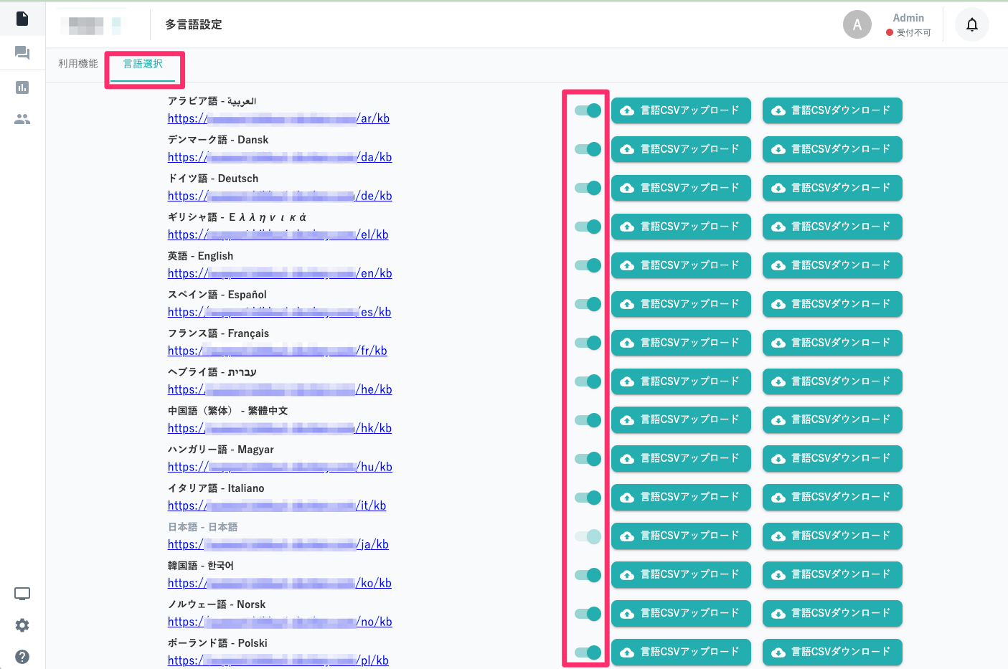Toggle the 韓国語 language switch
The height and width of the screenshot is (669, 1008).
588,575
